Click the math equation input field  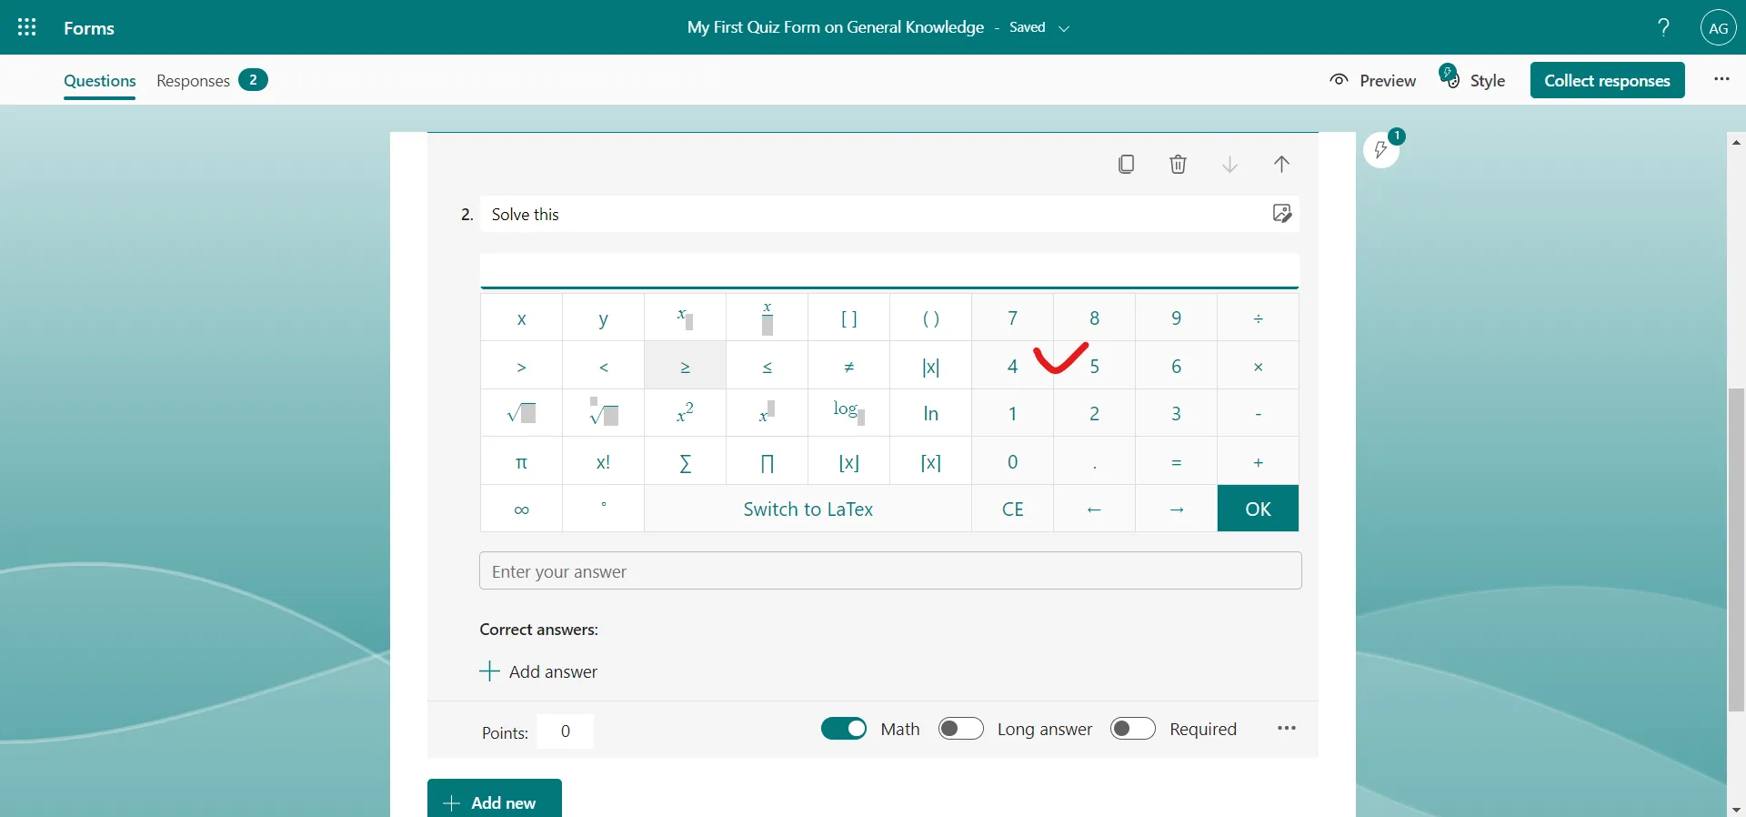coord(889,271)
